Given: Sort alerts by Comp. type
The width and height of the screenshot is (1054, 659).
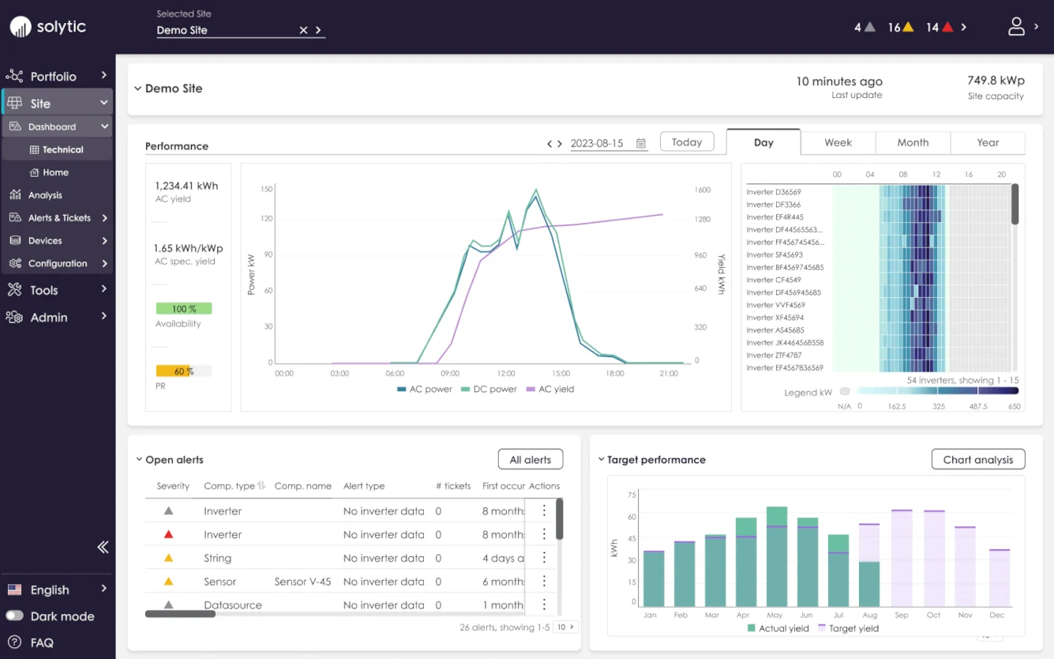Looking at the screenshot, I should click(x=261, y=486).
